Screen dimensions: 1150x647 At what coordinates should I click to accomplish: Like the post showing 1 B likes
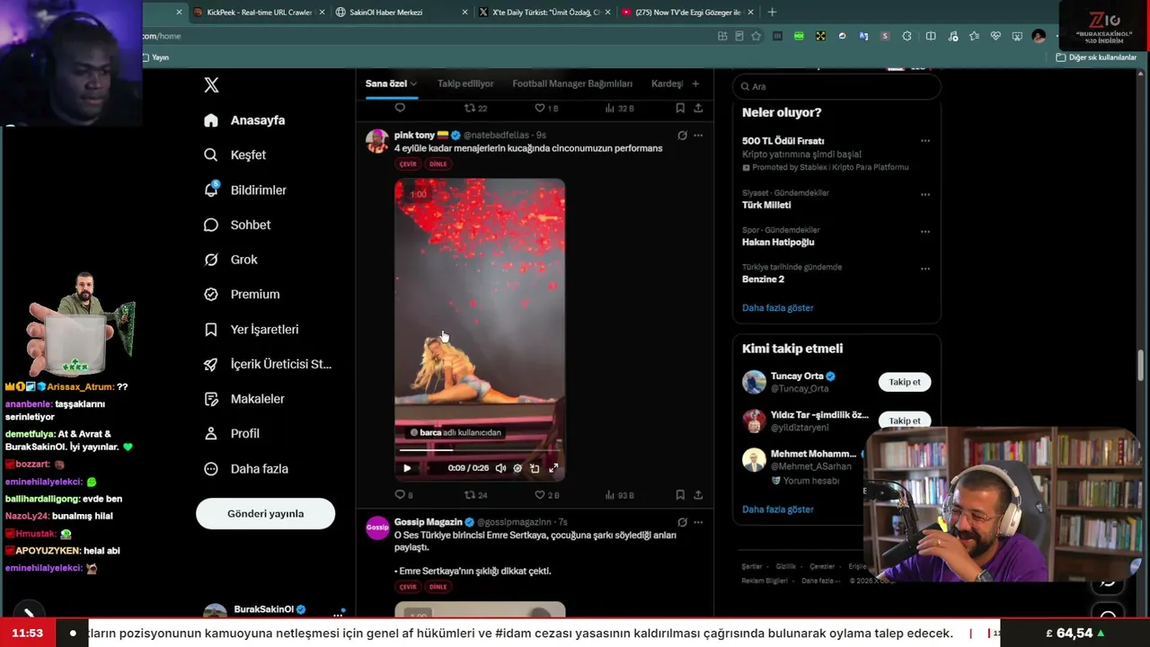[x=546, y=108]
